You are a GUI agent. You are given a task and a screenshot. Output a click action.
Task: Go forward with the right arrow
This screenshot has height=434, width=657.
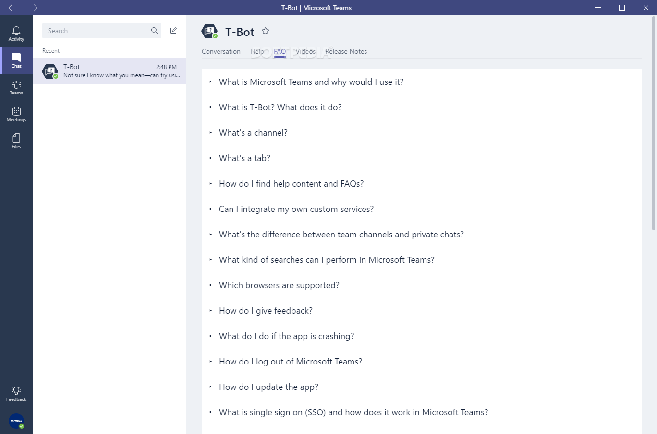(35, 8)
